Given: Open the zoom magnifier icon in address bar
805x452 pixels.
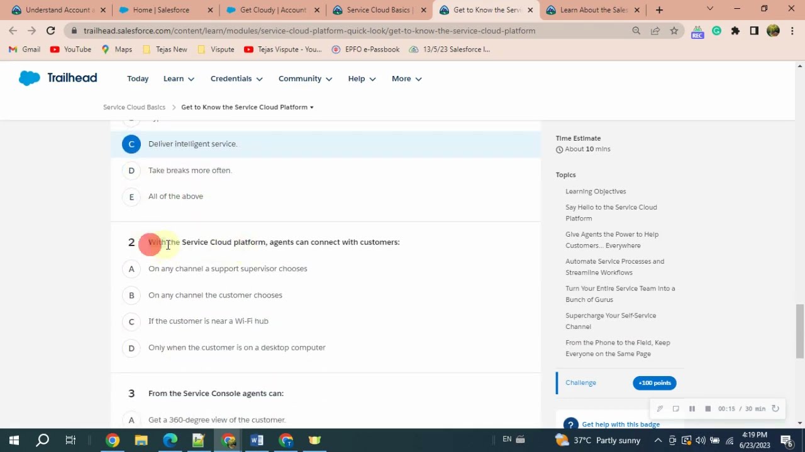Looking at the screenshot, I should [636, 31].
